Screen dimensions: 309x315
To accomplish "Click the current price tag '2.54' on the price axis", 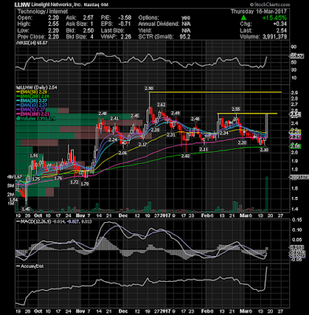I will click(295, 114).
